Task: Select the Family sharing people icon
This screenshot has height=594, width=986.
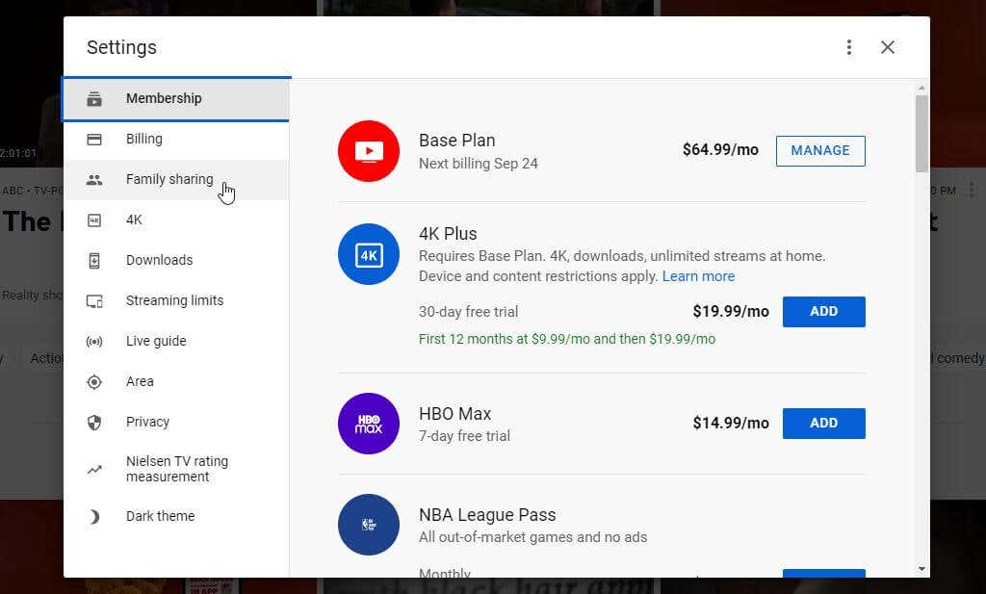Action: (x=94, y=179)
